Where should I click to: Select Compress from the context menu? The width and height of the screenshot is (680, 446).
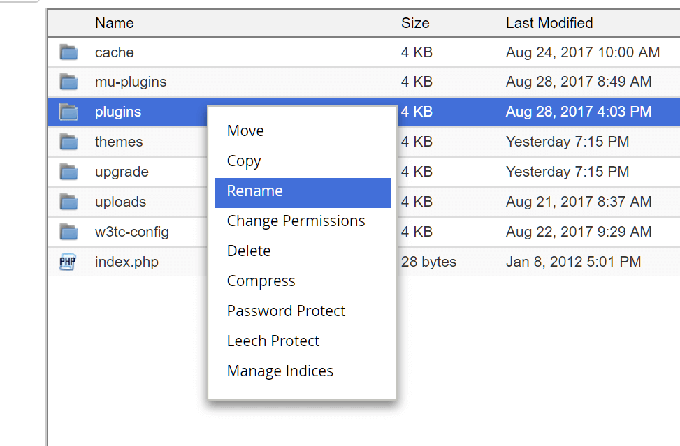(261, 281)
